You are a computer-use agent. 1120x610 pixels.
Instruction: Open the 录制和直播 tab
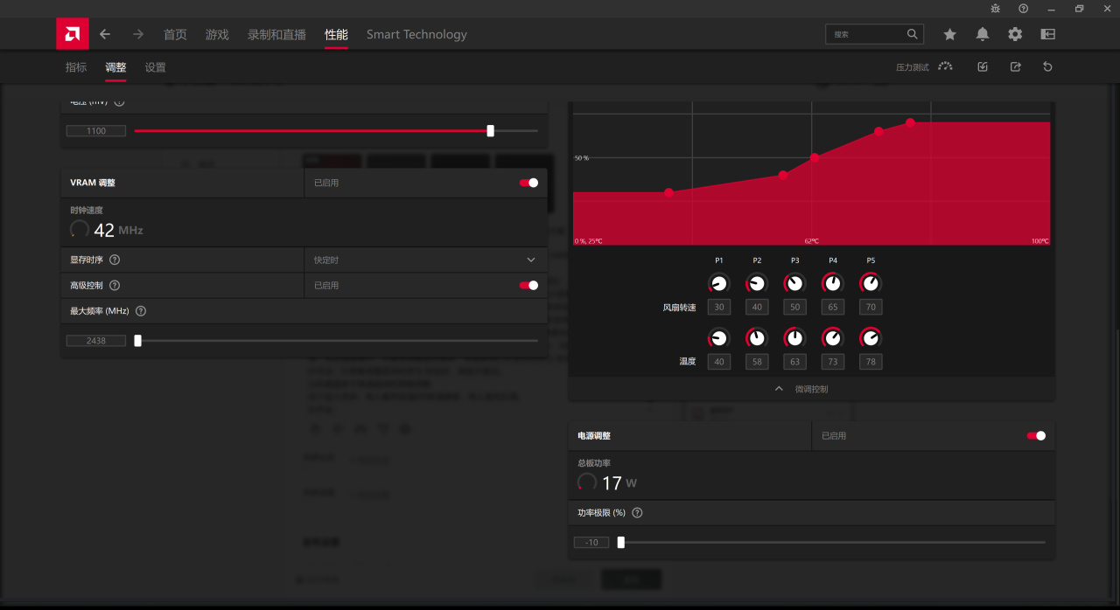tap(276, 34)
